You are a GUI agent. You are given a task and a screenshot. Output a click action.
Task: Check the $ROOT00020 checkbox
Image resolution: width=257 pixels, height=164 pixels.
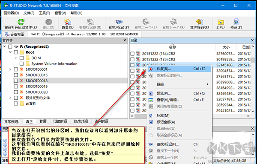16,92
